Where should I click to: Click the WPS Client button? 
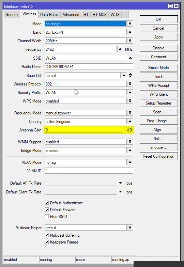point(159,94)
